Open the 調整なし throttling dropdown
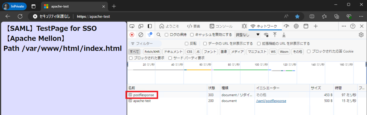The width and height of the screenshot is (367, 115). click(x=247, y=35)
